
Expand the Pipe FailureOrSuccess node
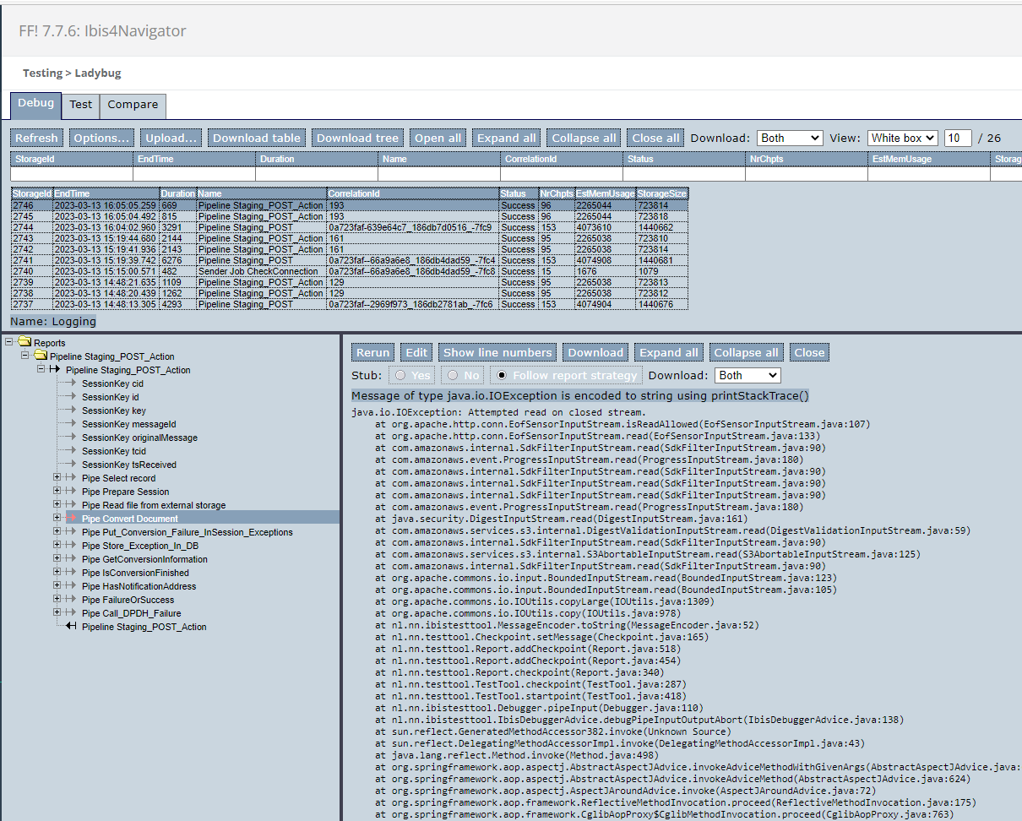tap(57, 599)
